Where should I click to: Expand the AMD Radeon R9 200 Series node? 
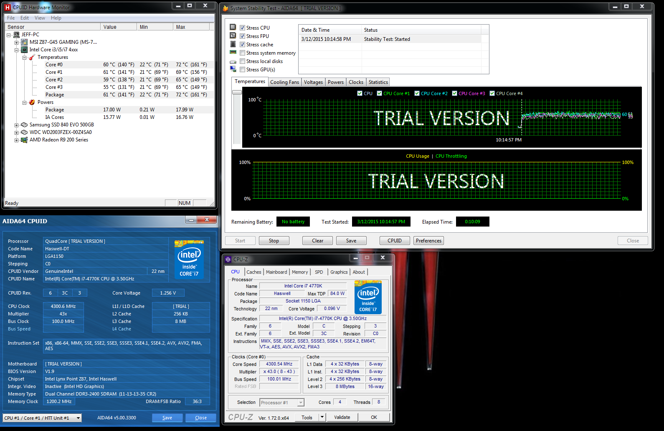pos(16,140)
